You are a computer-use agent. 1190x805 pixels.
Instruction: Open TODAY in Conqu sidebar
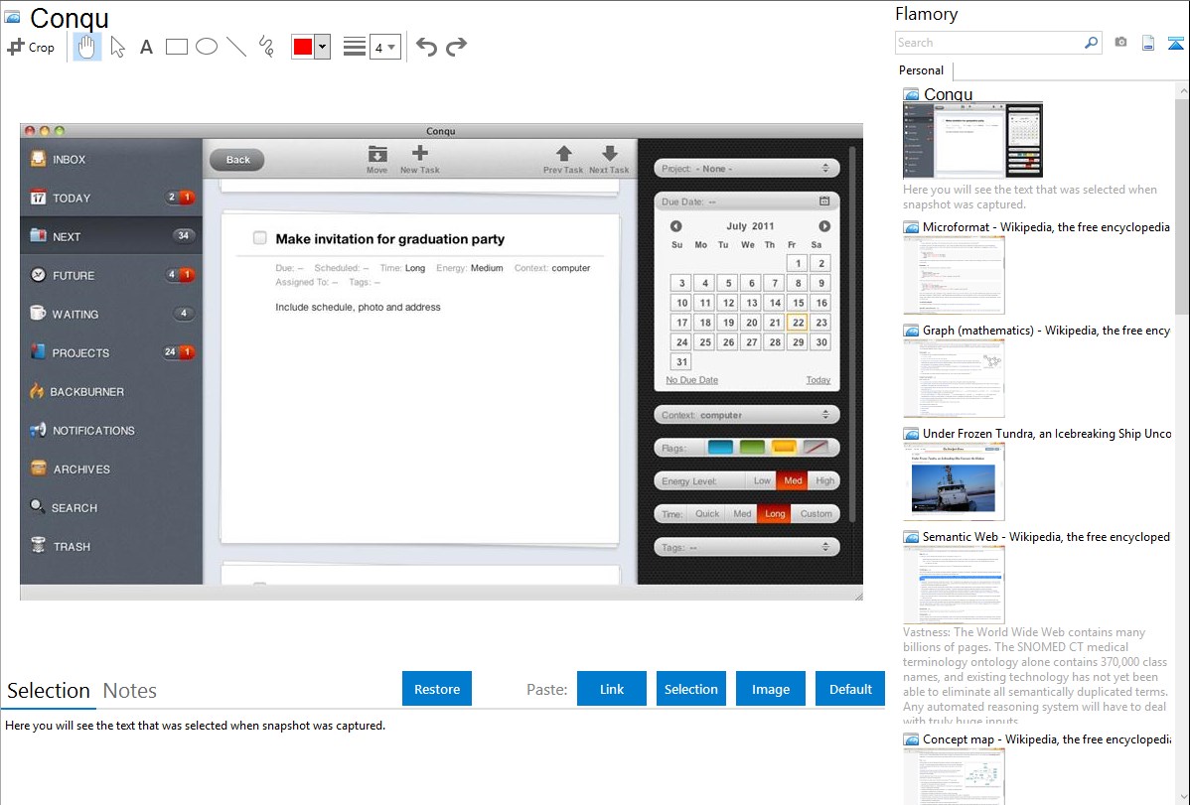tap(111, 199)
